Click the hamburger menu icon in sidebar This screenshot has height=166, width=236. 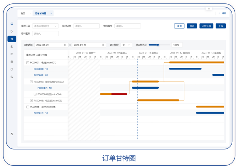[x=12, y=24]
